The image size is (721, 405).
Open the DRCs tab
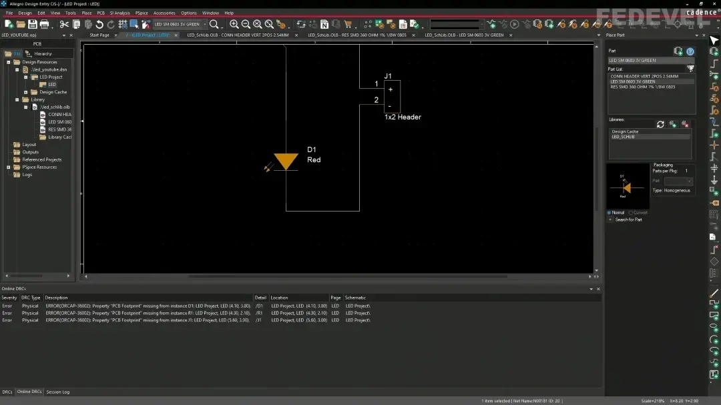coord(7,392)
